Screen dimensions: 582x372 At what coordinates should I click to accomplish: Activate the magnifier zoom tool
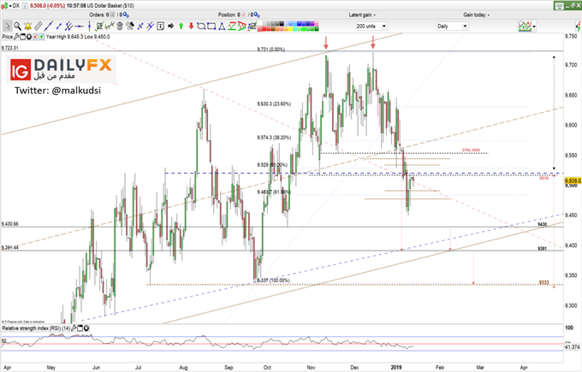tap(17, 27)
